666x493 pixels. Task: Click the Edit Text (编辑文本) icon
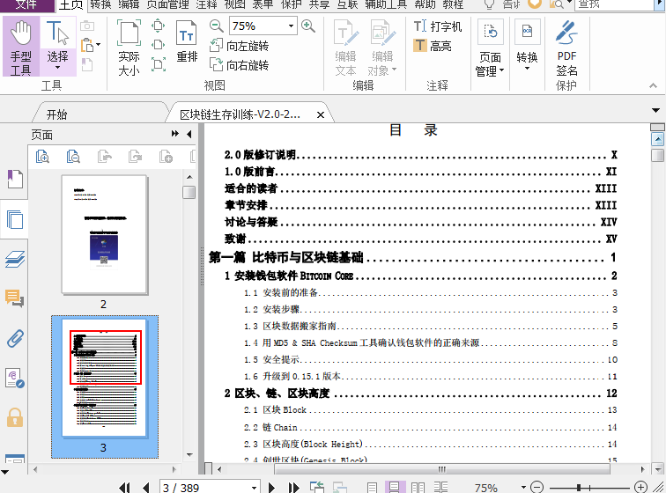pyautogui.click(x=345, y=48)
